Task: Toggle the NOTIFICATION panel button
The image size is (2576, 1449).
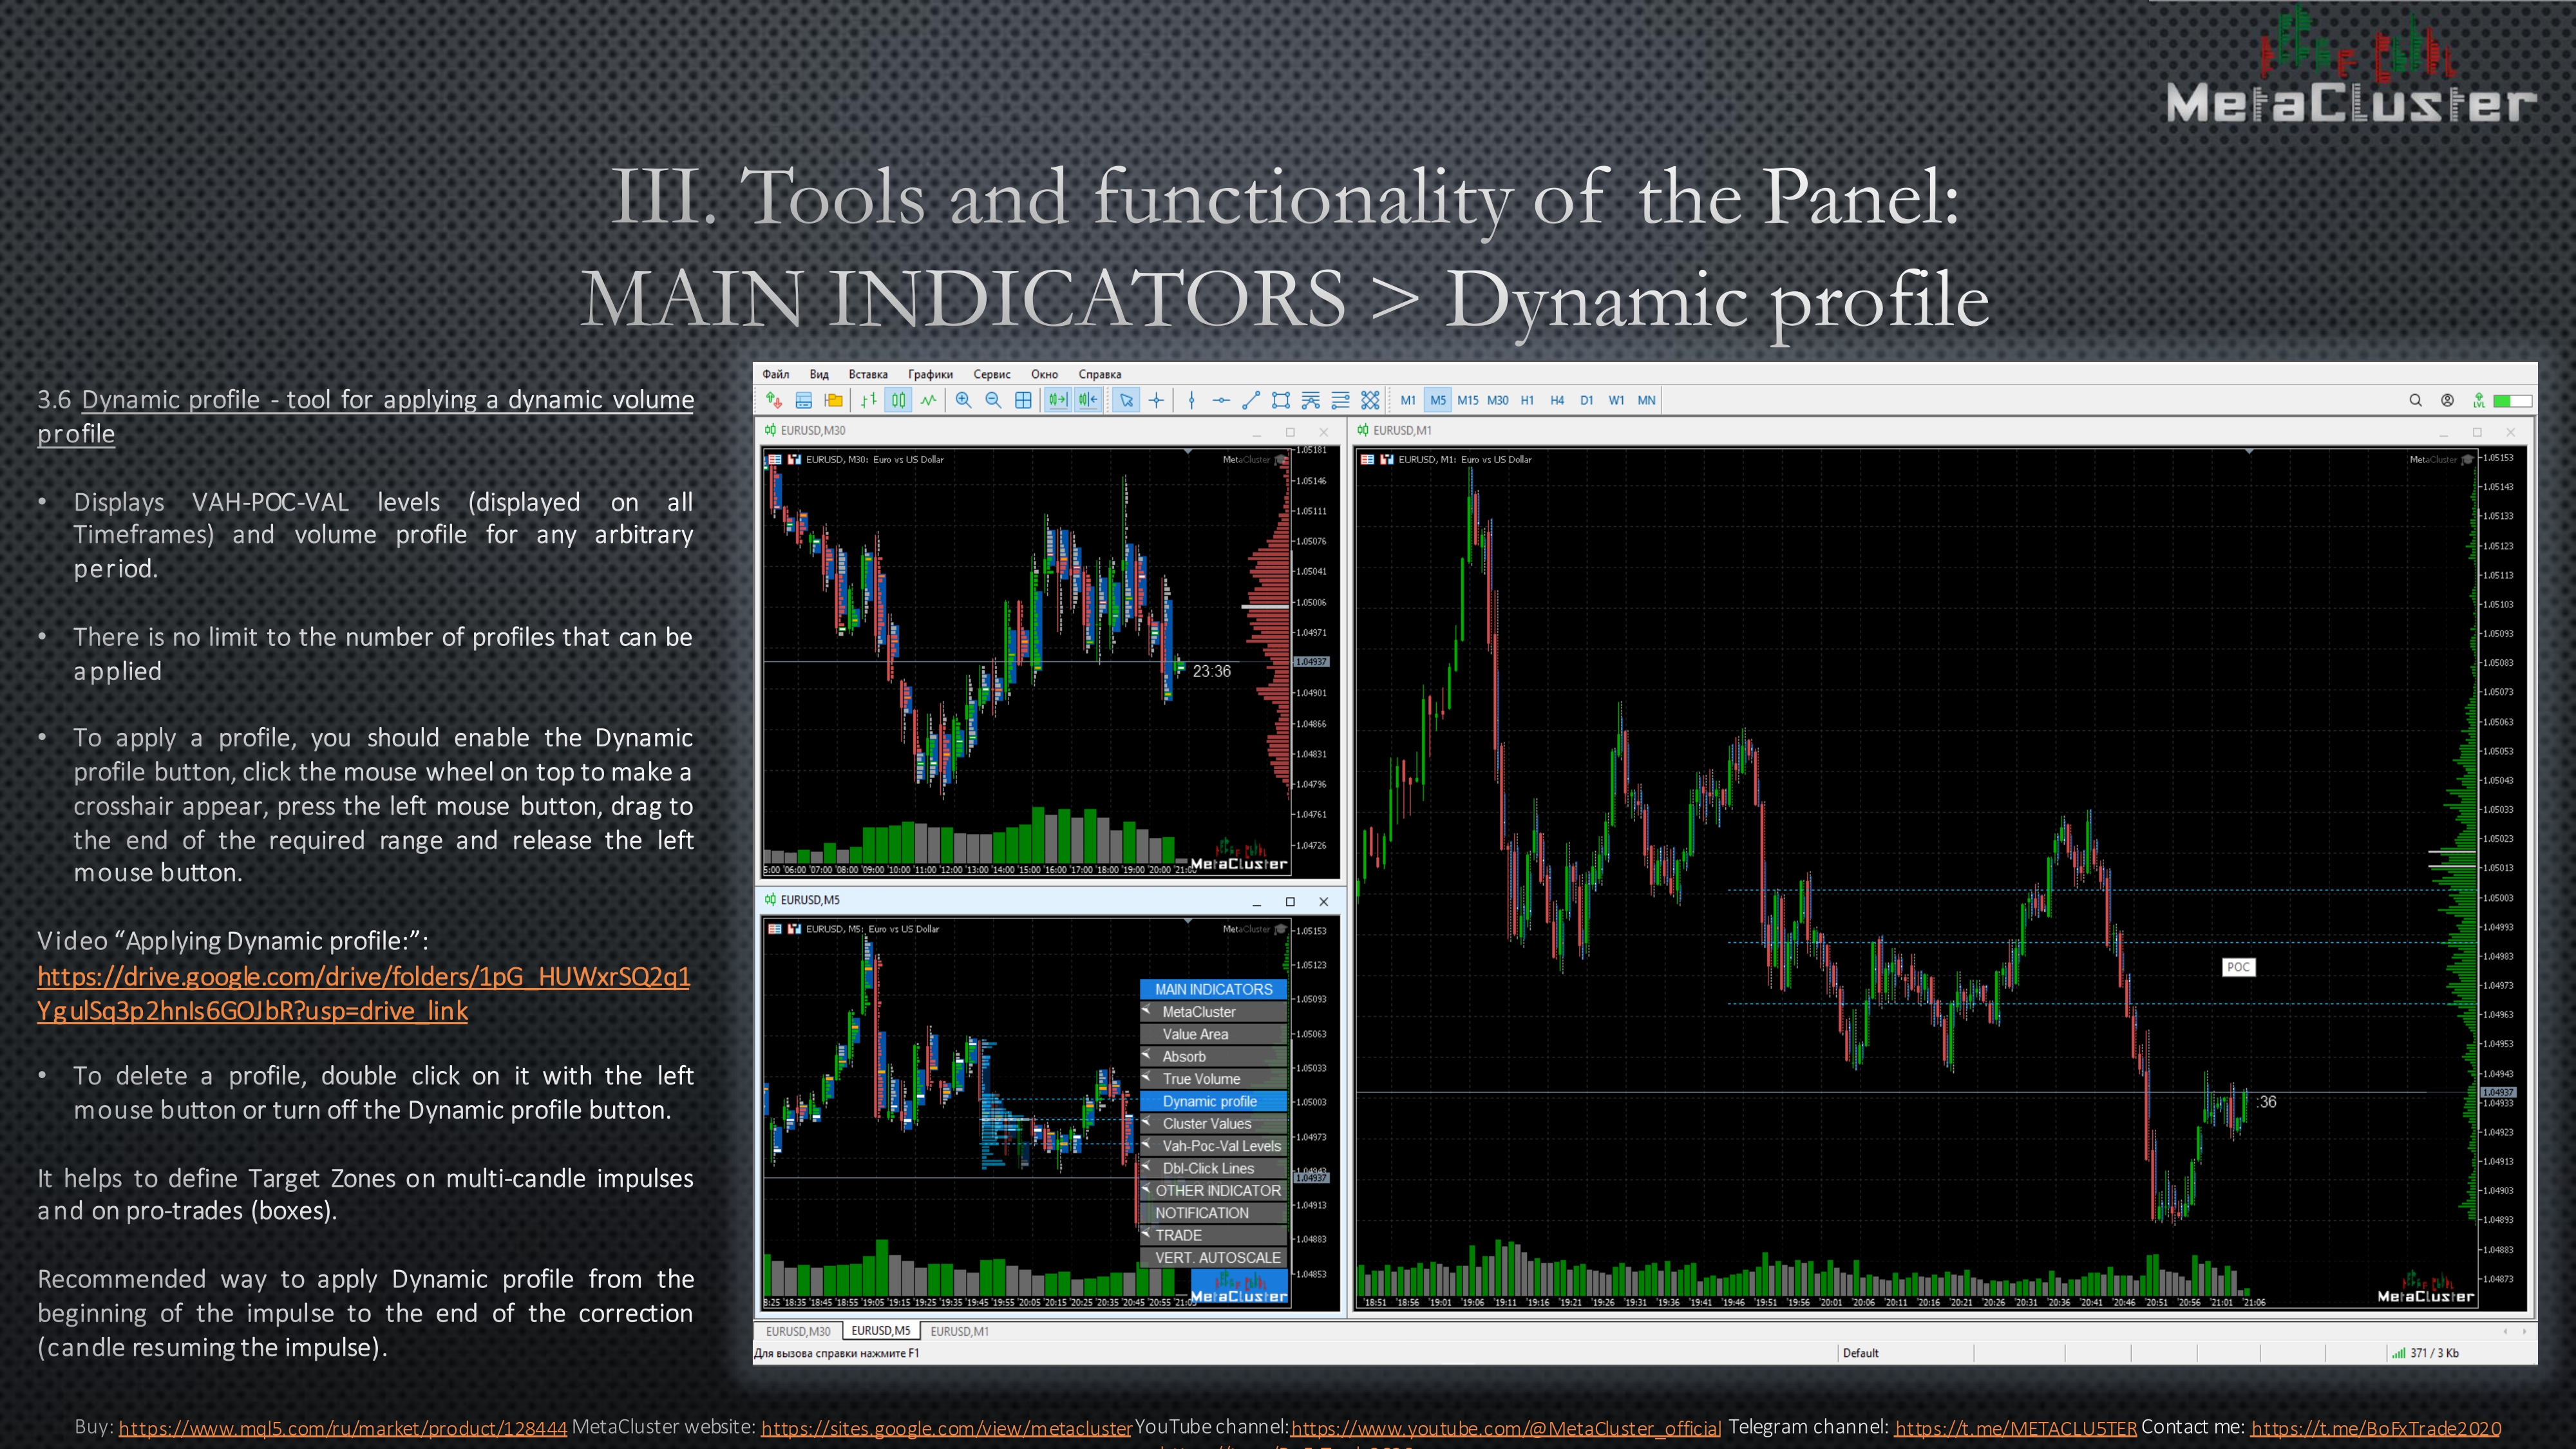Action: [1213, 1213]
